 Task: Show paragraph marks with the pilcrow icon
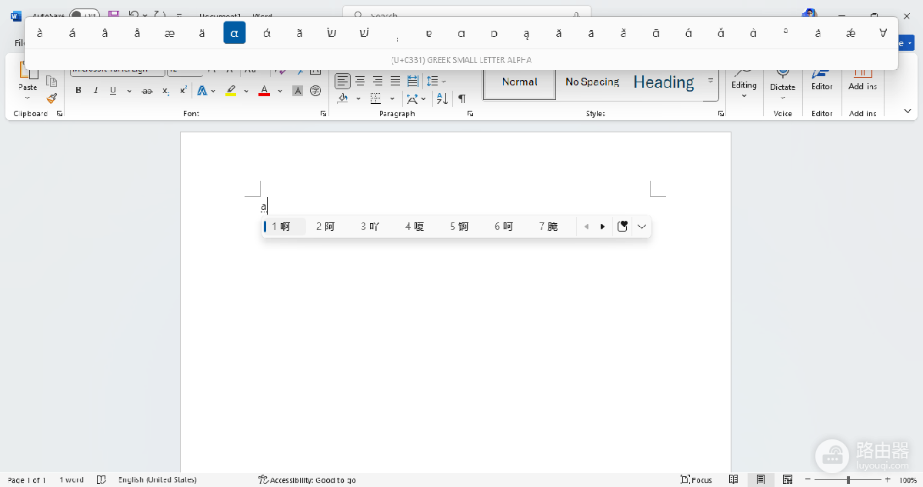[461, 98]
